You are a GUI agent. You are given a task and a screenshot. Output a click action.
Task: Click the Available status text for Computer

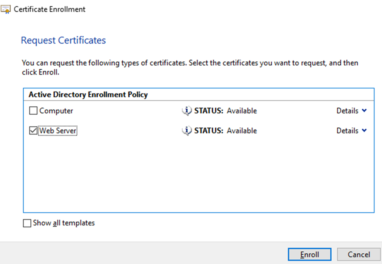pyautogui.click(x=242, y=111)
